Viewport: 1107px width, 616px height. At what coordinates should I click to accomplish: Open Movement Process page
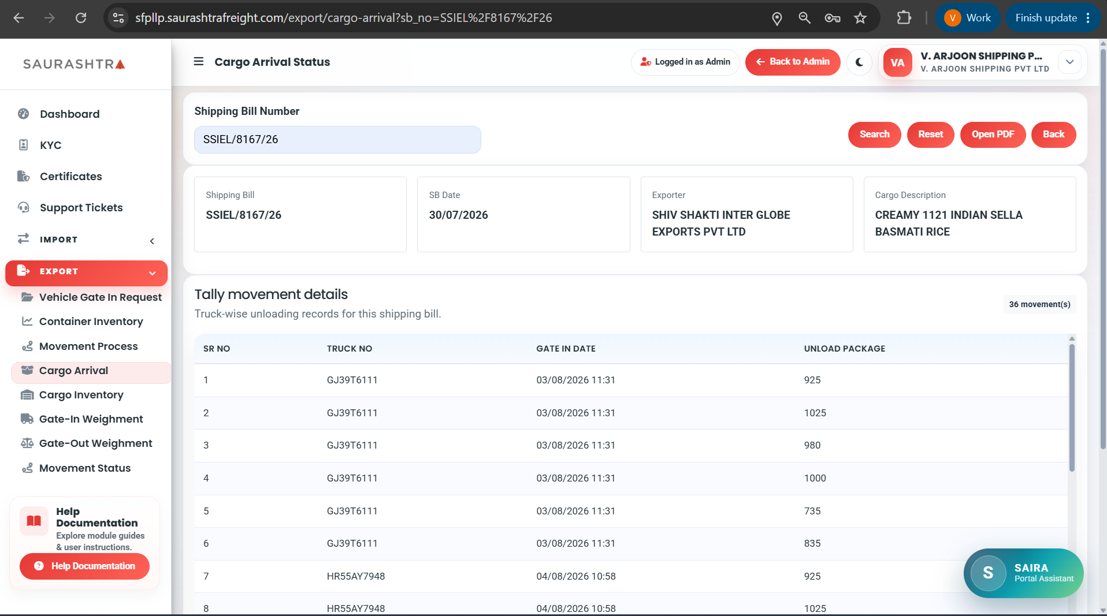[88, 346]
